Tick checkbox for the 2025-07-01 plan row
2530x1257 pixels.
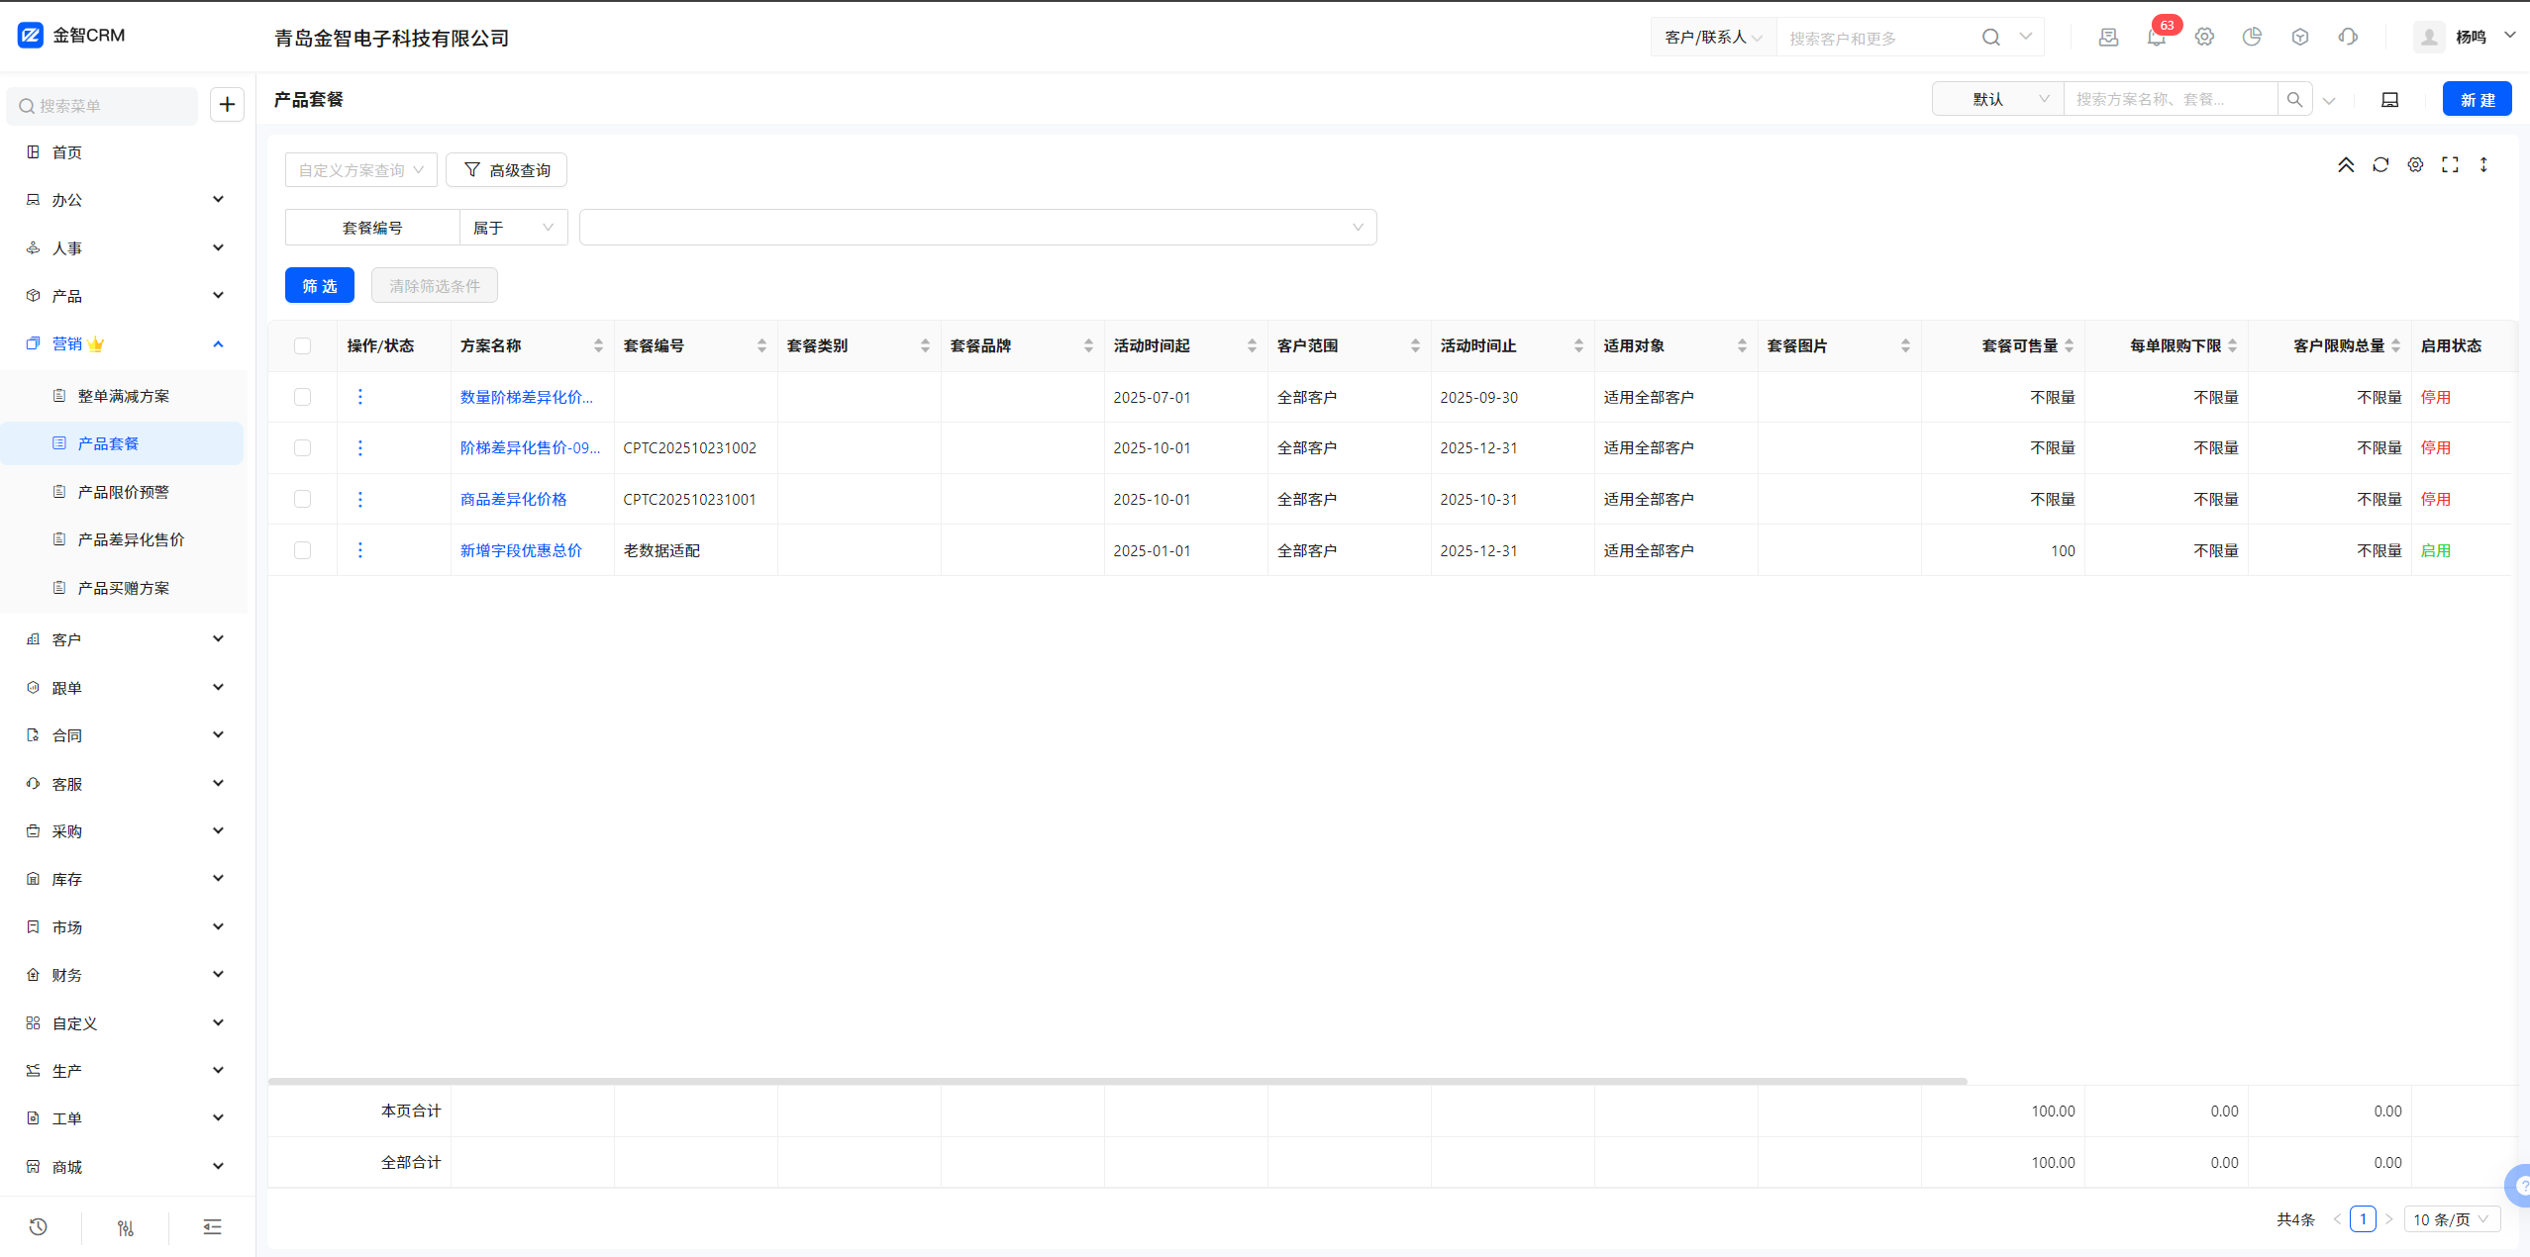point(303,397)
